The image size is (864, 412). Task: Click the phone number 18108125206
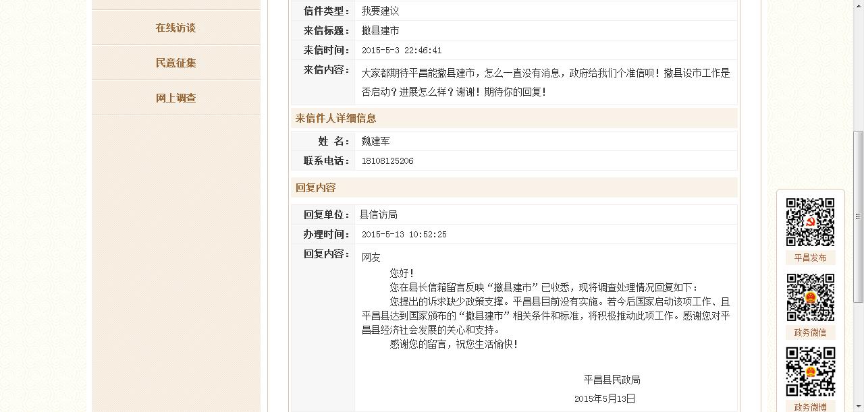pos(387,161)
